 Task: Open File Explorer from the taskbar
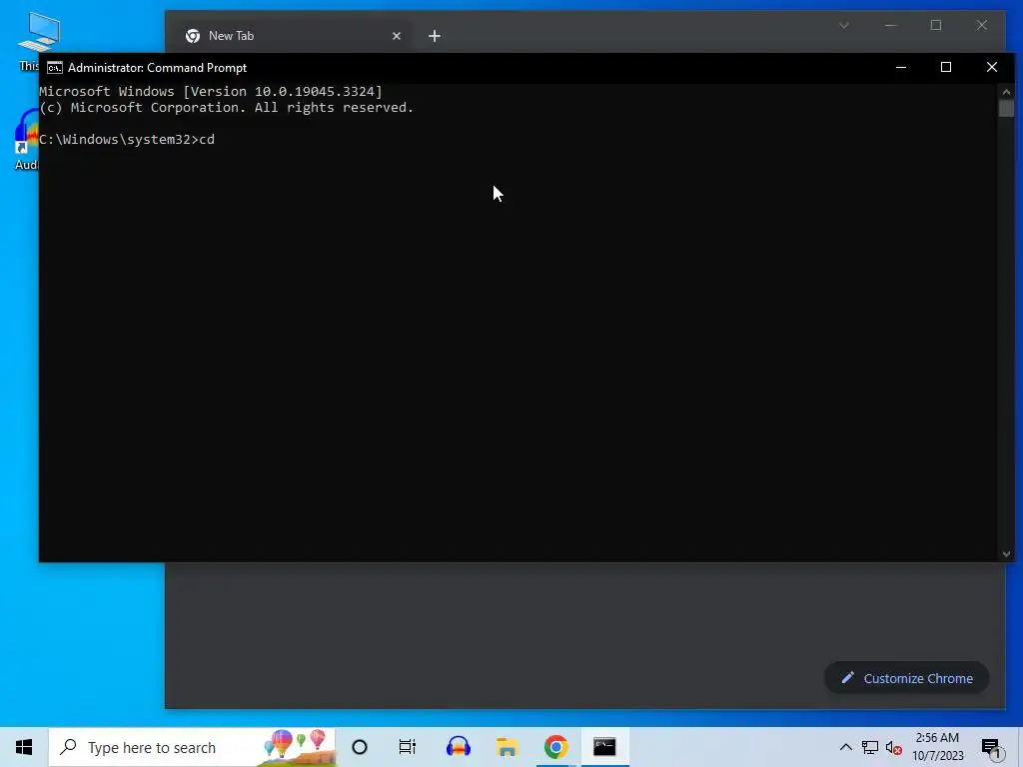(507, 747)
